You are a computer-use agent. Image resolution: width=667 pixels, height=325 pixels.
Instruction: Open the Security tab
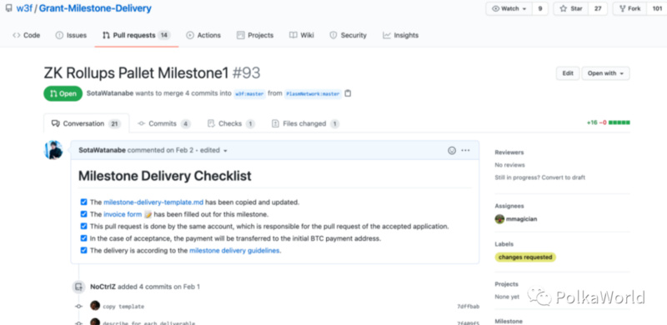348,35
